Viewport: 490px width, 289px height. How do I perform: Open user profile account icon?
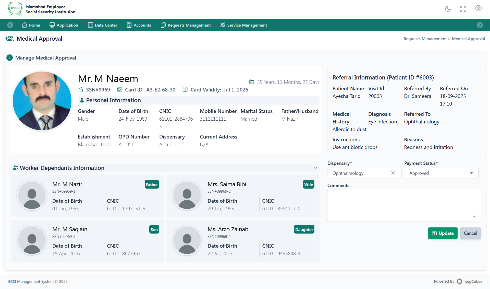[x=479, y=8]
